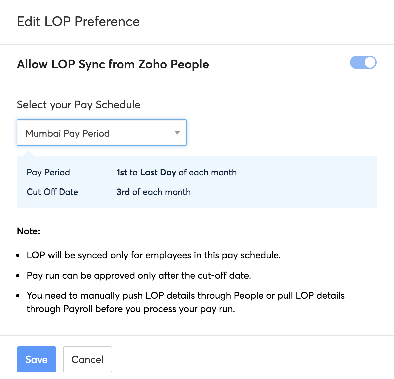
Task: Click the Pay Period label
Action: click(48, 172)
